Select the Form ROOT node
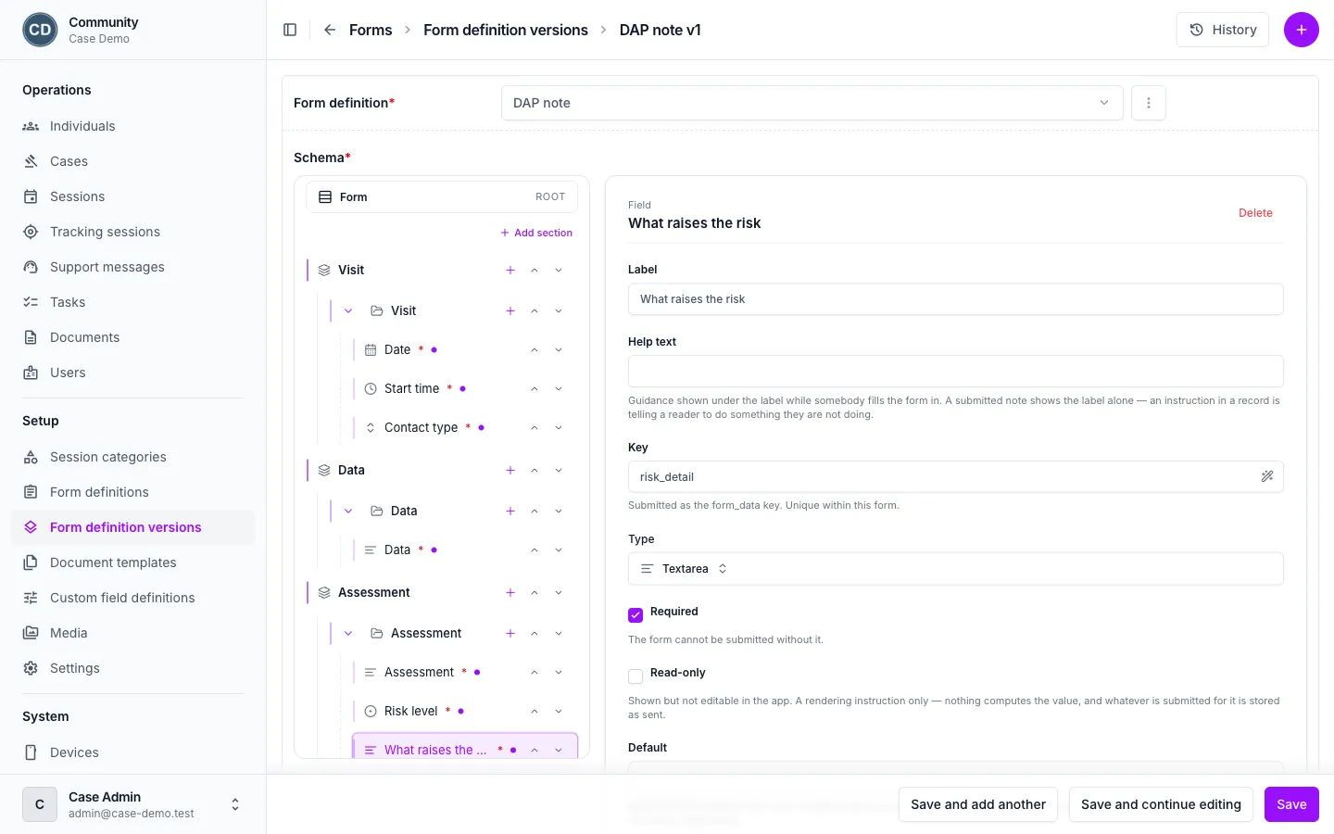Screen dimensions: 1334x834 point(442,196)
